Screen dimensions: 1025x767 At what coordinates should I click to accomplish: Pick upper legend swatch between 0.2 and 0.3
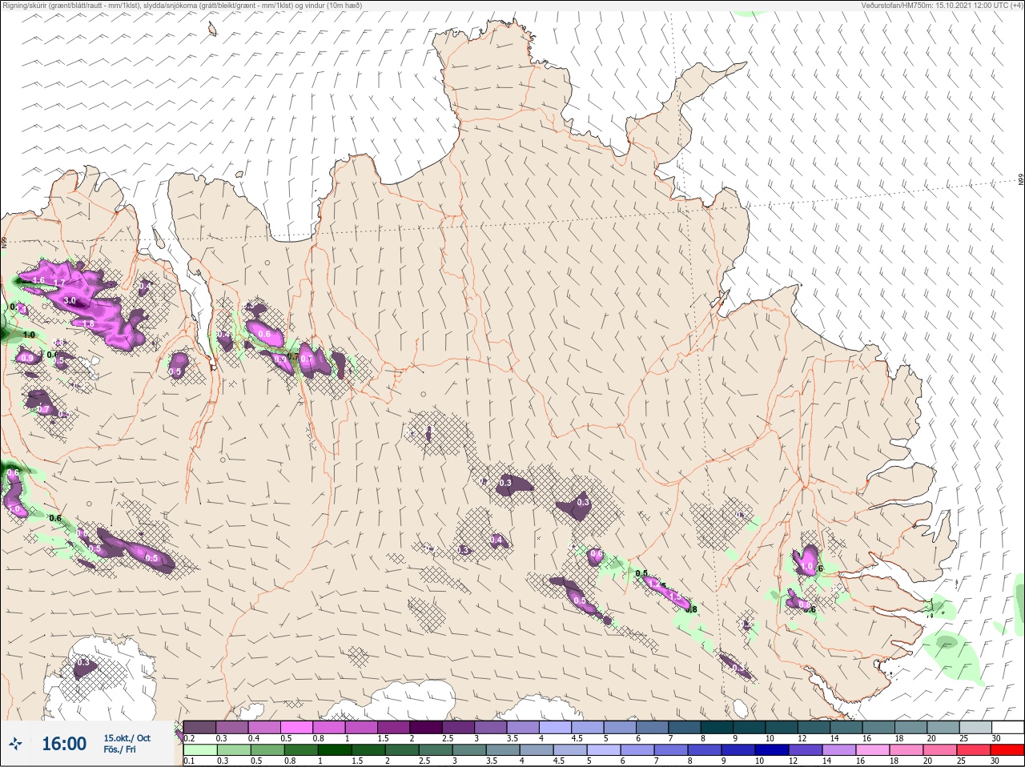pos(199,727)
